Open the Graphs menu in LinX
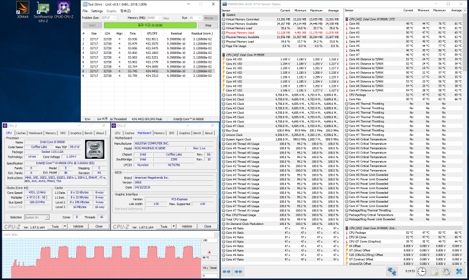The image size is (469, 280). pyautogui.click(x=111, y=11)
